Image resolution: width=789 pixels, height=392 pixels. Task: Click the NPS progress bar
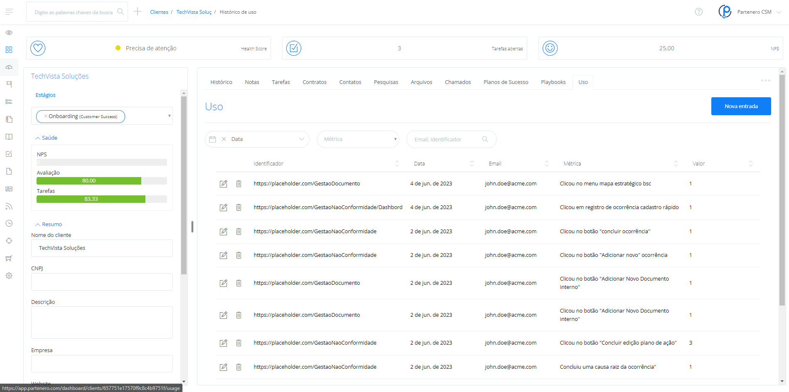[x=102, y=163]
